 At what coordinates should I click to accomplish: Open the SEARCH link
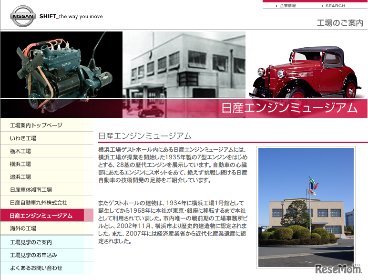coord(335,6)
